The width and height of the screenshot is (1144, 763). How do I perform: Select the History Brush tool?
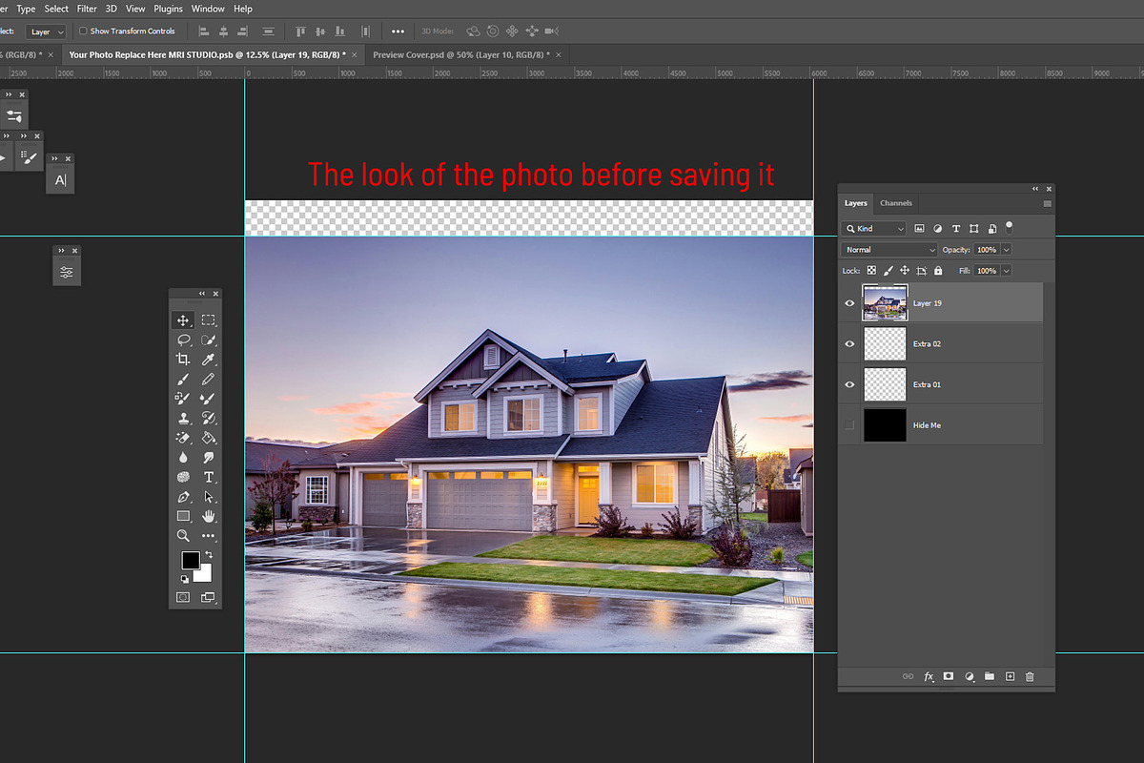(209, 419)
